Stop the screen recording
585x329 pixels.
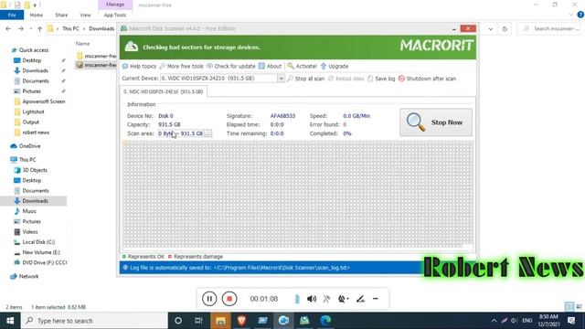coord(229,299)
